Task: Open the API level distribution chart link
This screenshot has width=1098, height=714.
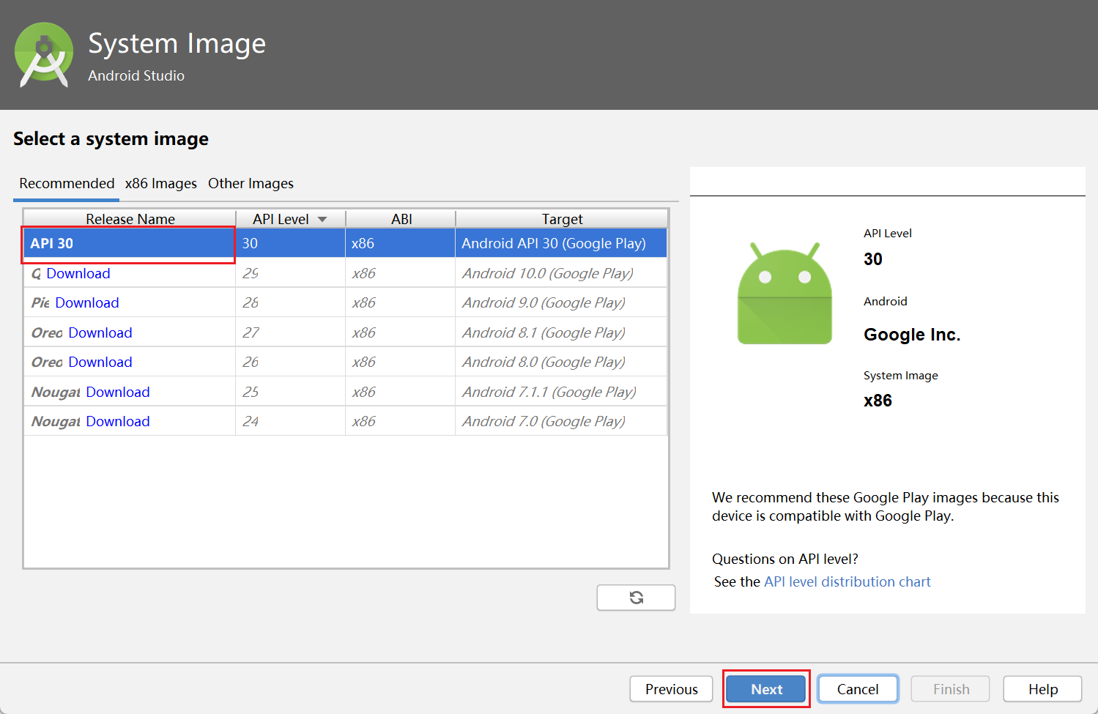Action: [847, 581]
